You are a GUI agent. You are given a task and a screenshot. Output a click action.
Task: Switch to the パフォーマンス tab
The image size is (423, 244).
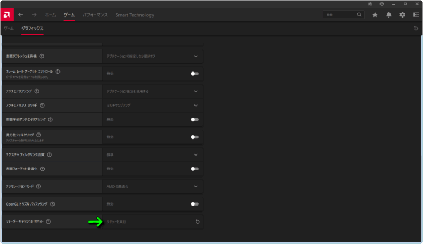[x=95, y=15]
